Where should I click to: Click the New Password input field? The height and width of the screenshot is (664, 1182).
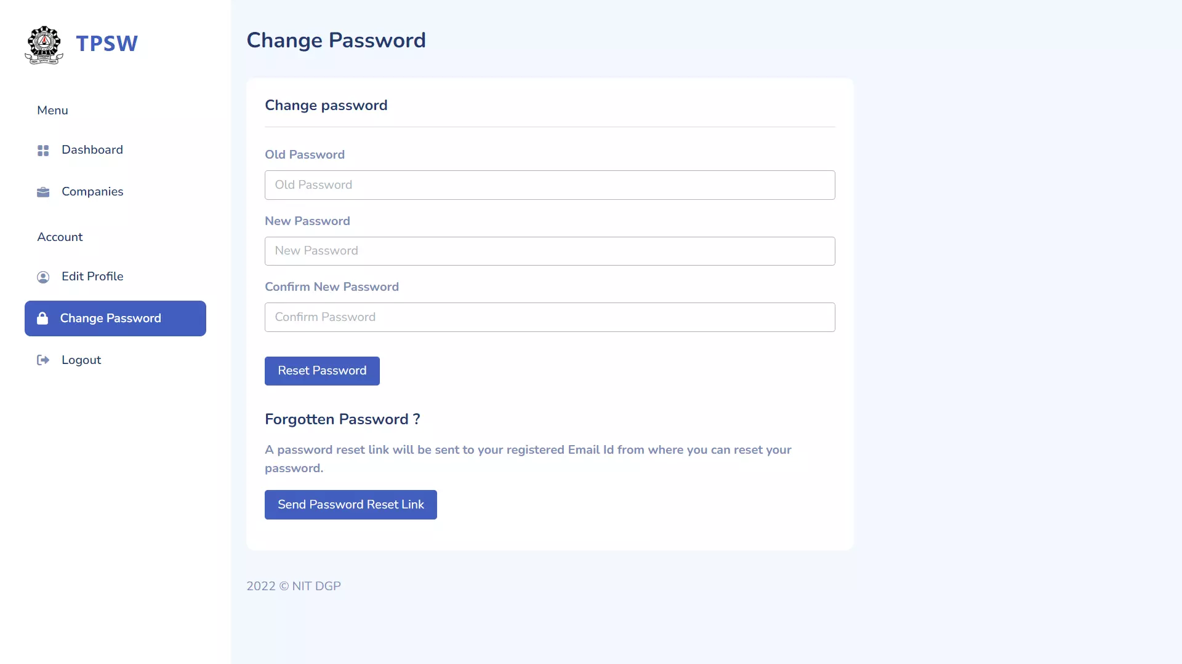[550, 250]
